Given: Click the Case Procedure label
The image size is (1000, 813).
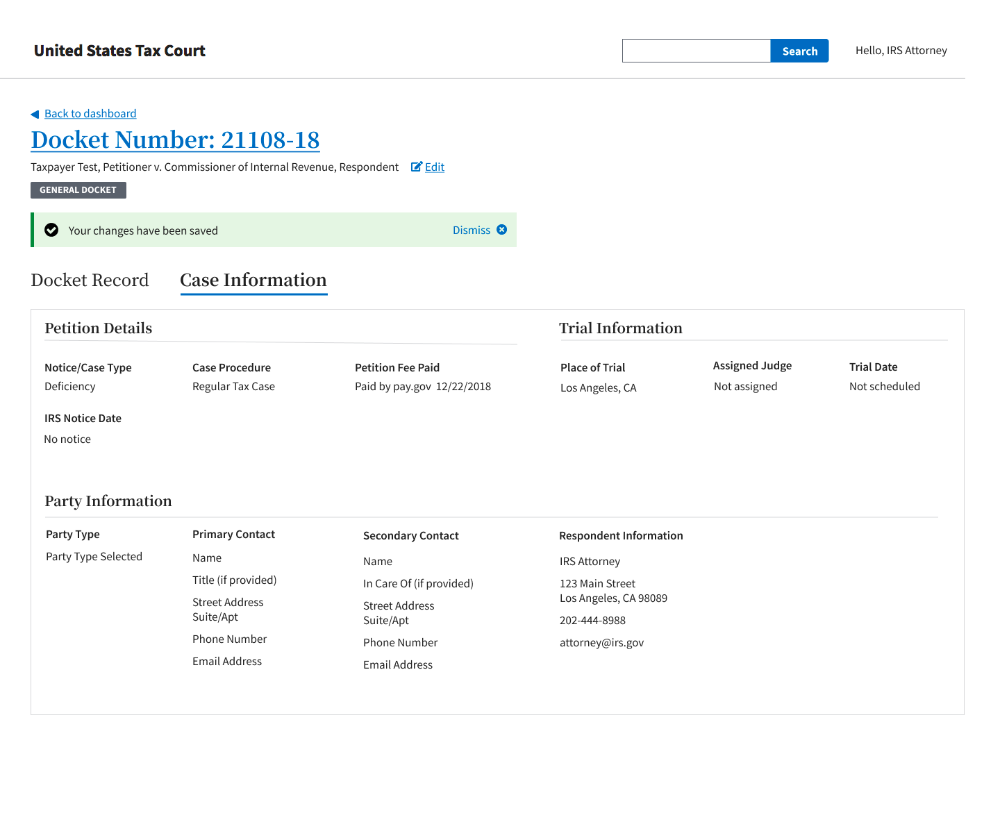Looking at the screenshot, I should [232, 368].
